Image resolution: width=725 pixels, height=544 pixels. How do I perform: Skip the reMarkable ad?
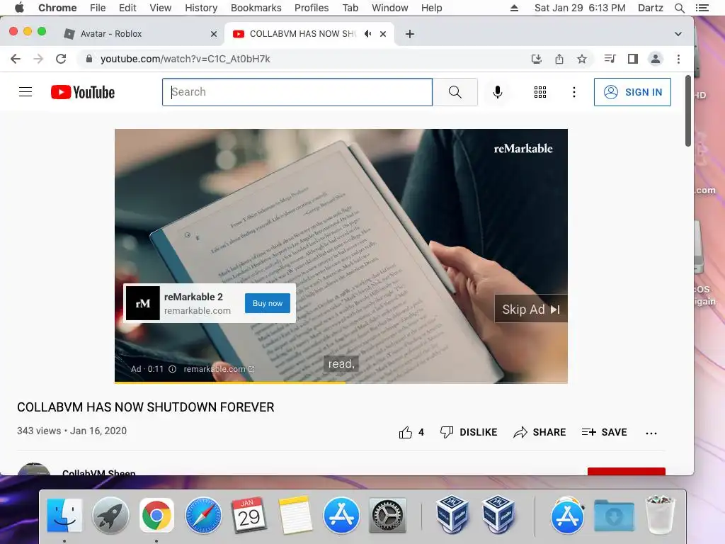pyautogui.click(x=531, y=309)
